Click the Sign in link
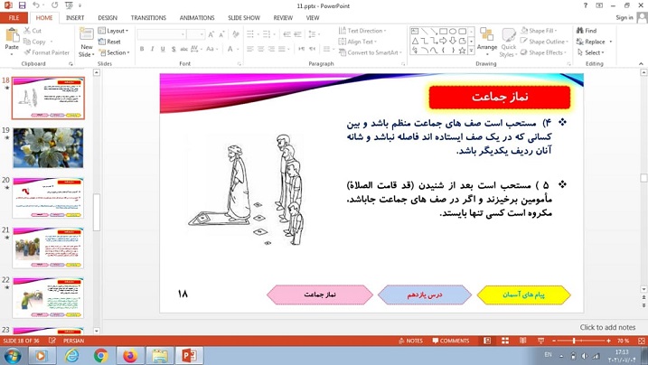This screenshot has width=648, height=365. tap(624, 17)
